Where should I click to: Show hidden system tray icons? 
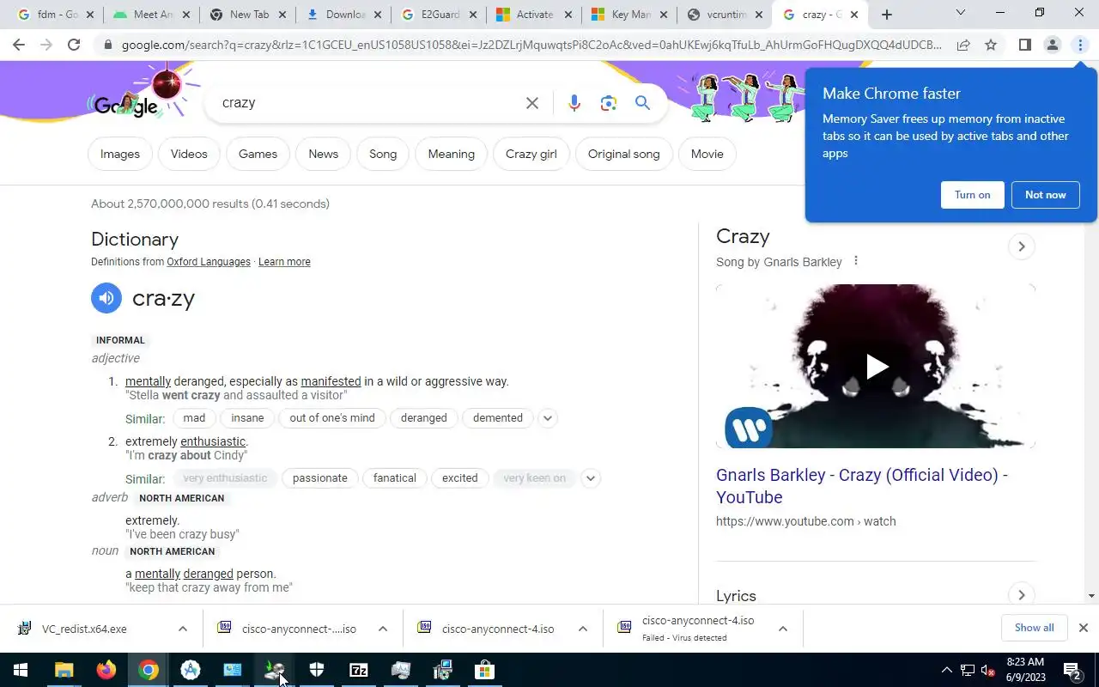point(946,670)
